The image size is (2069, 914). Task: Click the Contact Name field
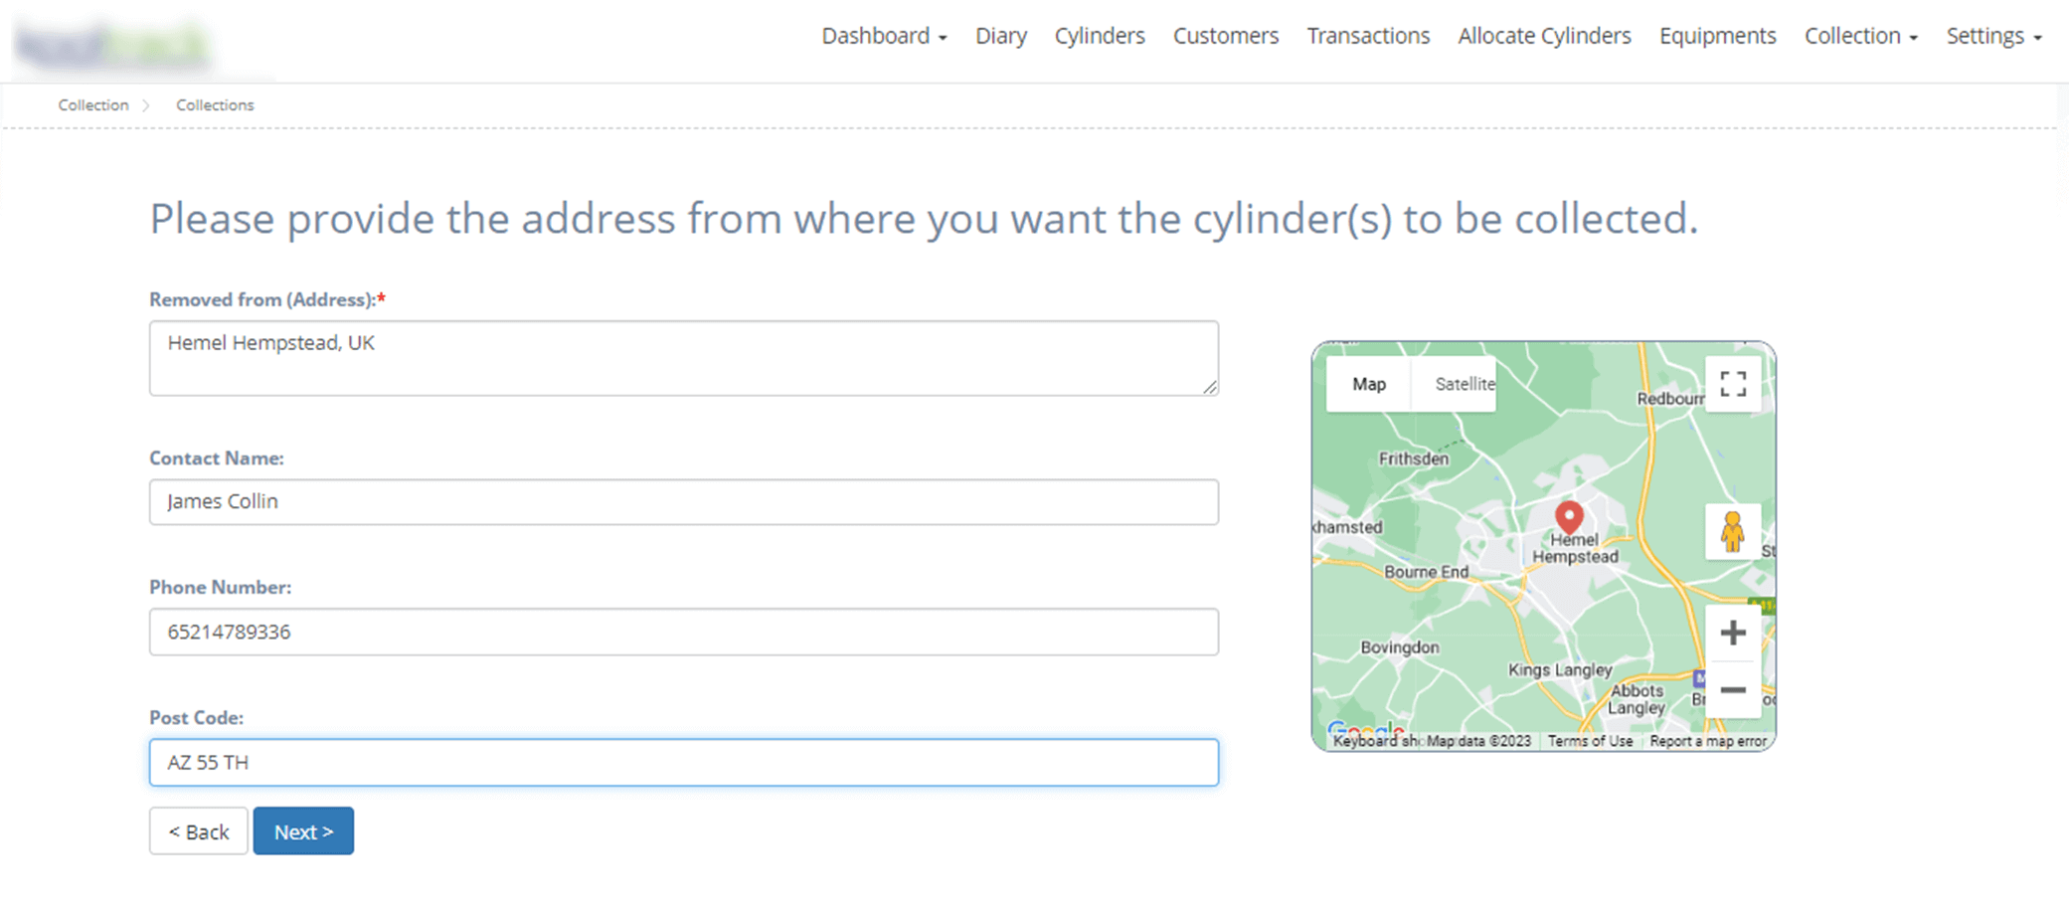coord(684,502)
